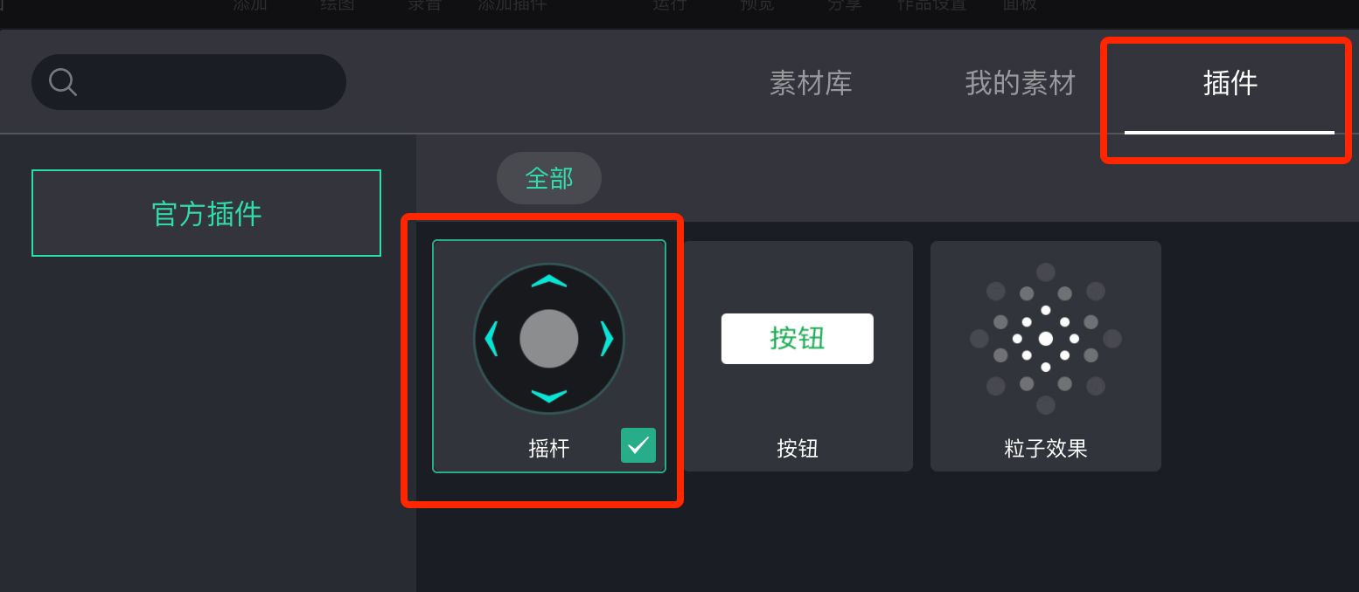Select the 按钮 plugin card label
Viewport: 1359px width, 592px height.
click(x=798, y=448)
